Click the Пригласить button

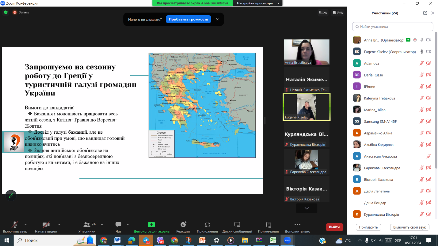tap(368, 227)
